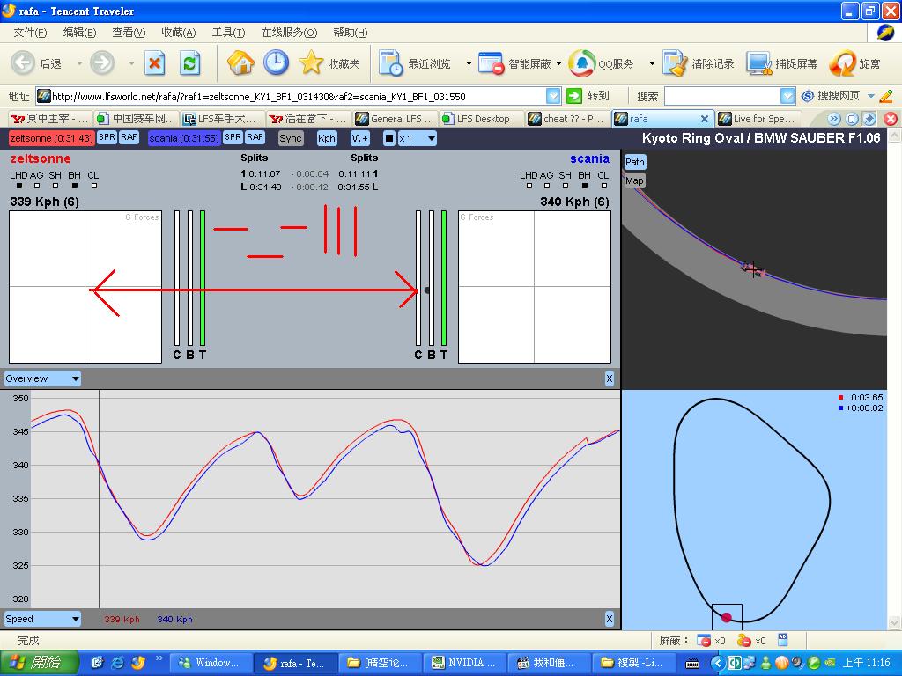
Task: Toggle scania LHD indicator box
Action: (x=529, y=186)
